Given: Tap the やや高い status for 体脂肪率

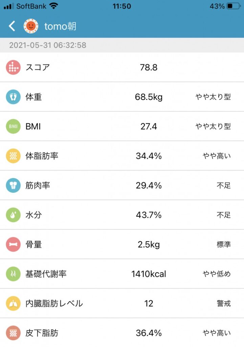Looking at the screenshot, I should [217, 156].
